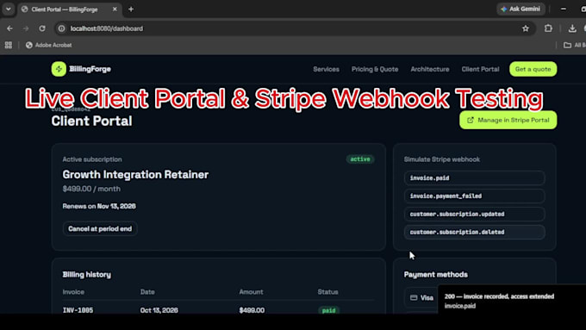Simulate the invoice.paid webhook
Viewport: 586px width, 330px height.
point(474,177)
